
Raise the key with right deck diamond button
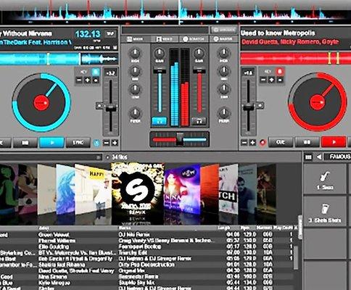pyautogui.click(x=271, y=80)
